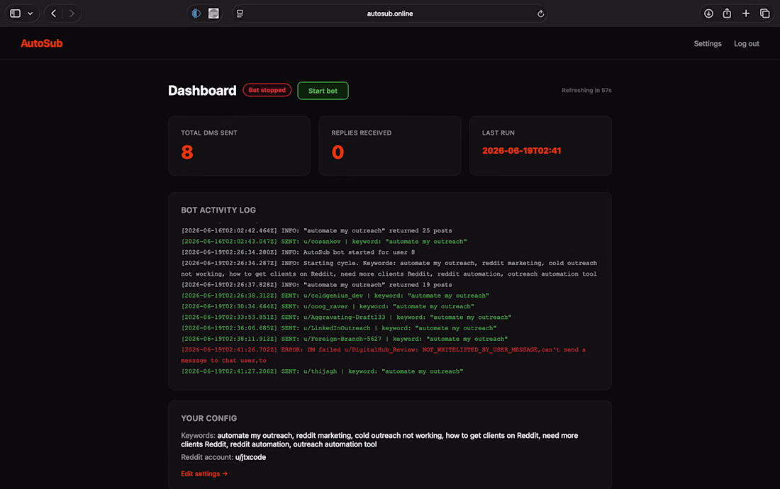Show the page reader menu icon
The height and width of the screenshot is (489, 780).
pyautogui.click(x=240, y=13)
